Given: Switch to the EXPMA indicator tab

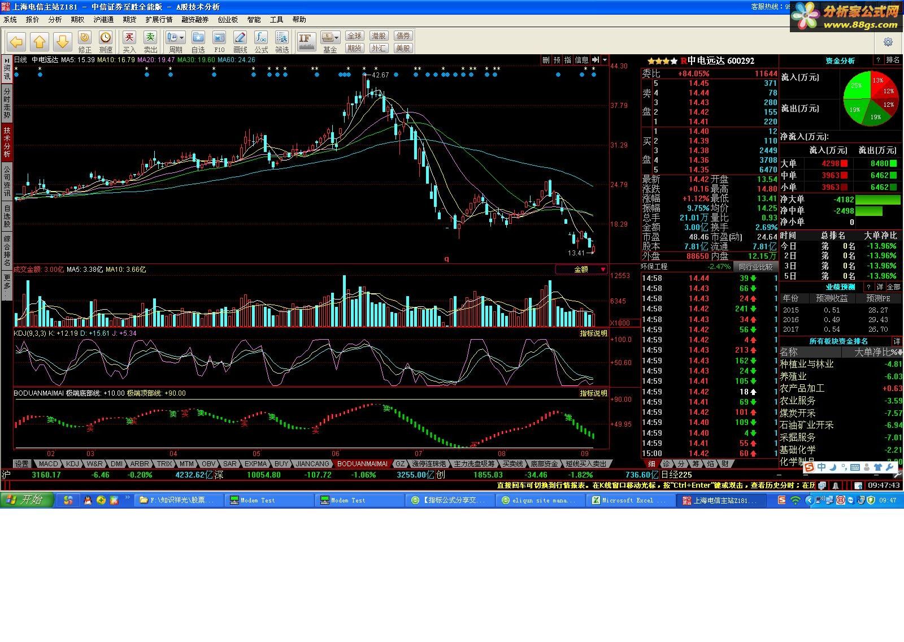Looking at the screenshot, I should click(x=256, y=464).
